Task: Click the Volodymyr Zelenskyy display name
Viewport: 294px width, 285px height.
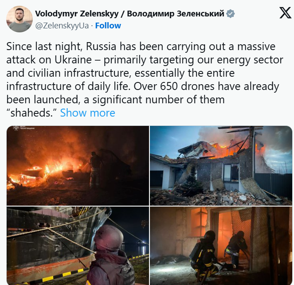Action: (x=77, y=14)
